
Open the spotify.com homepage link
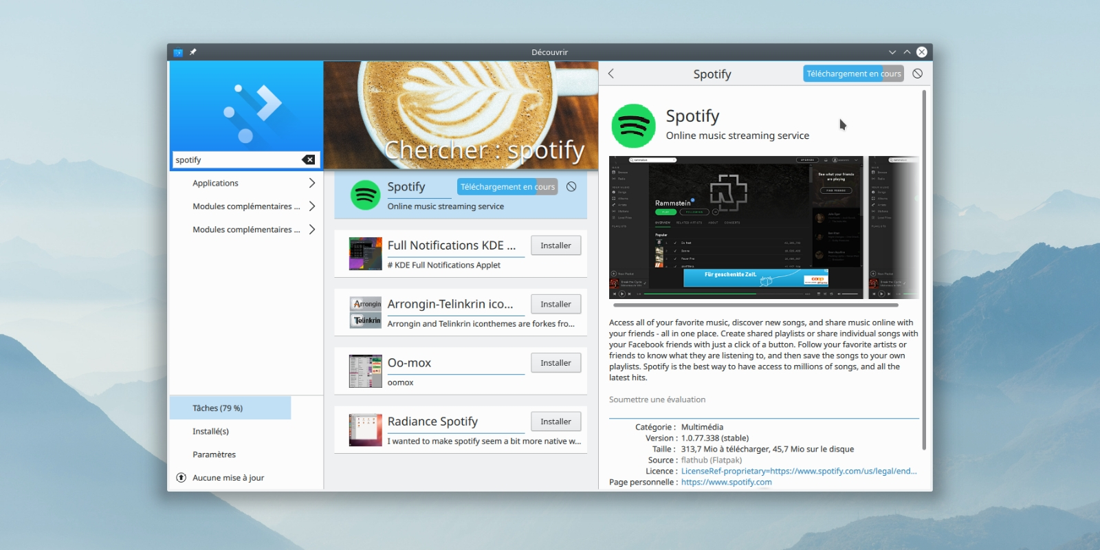click(x=726, y=482)
